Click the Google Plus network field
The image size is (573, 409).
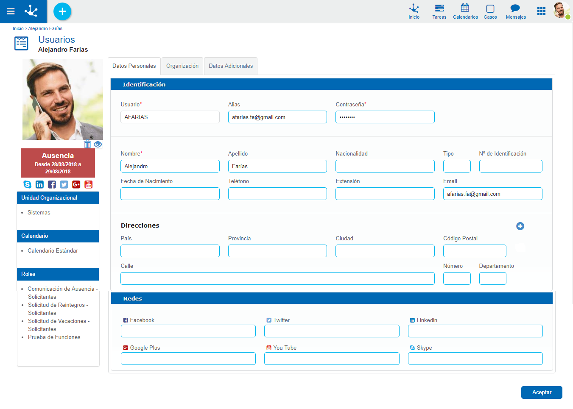188,359
